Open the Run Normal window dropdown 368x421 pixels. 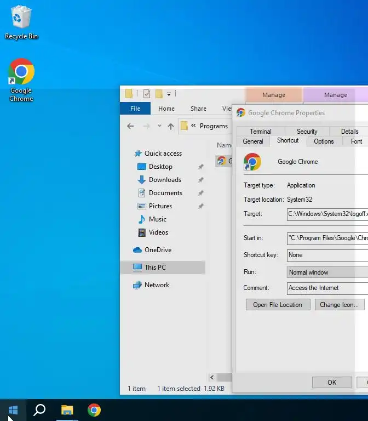coord(327,272)
